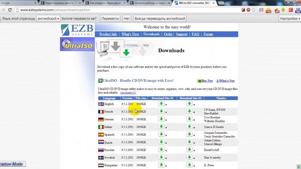Click the Перевести translate button
The height and width of the screenshot is (169, 301).
point(110,19)
